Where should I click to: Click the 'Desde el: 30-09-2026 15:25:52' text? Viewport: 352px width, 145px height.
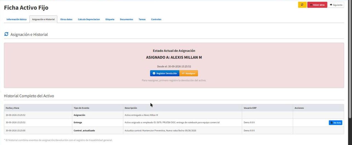click(x=174, y=66)
